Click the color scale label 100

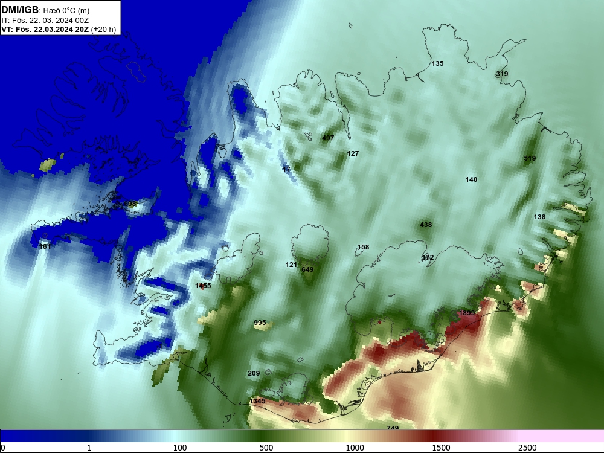pos(180,448)
